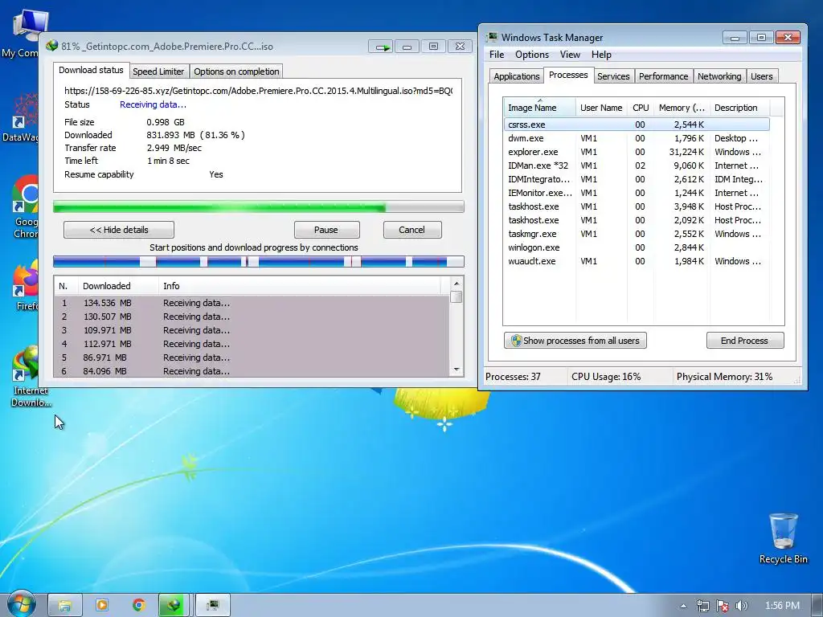Select the explorer.exe process row
The height and width of the screenshot is (617, 823).
coord(637,152)
